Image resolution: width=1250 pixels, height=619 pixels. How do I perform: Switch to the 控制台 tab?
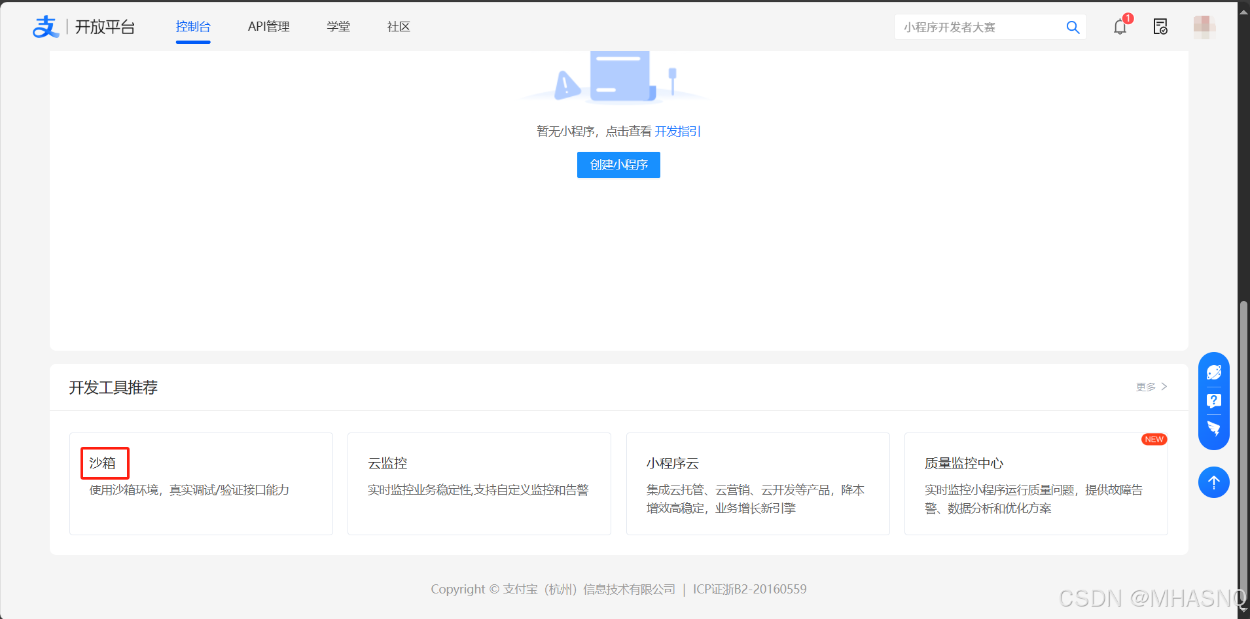(193, 27)
